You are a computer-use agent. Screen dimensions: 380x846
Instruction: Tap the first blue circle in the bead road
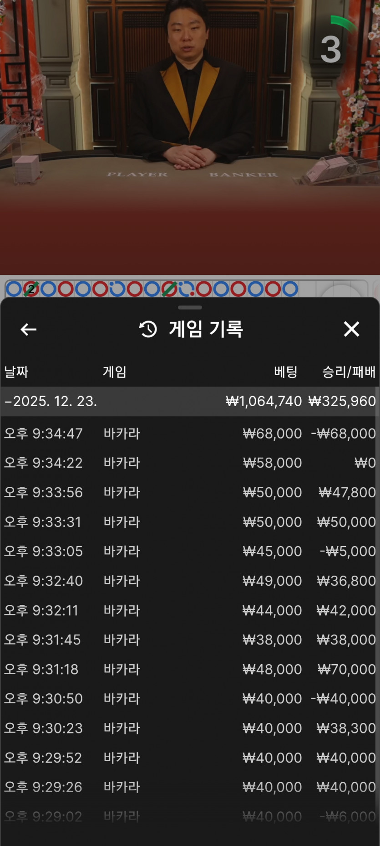point(14,289)
